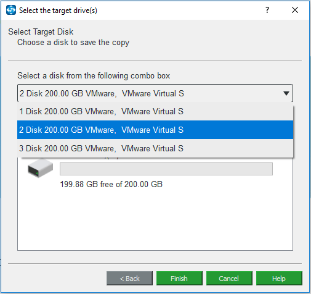Screen dimensions: 311x294
Task: Click the Choose a disk to save the copy text
Action: 73,43
